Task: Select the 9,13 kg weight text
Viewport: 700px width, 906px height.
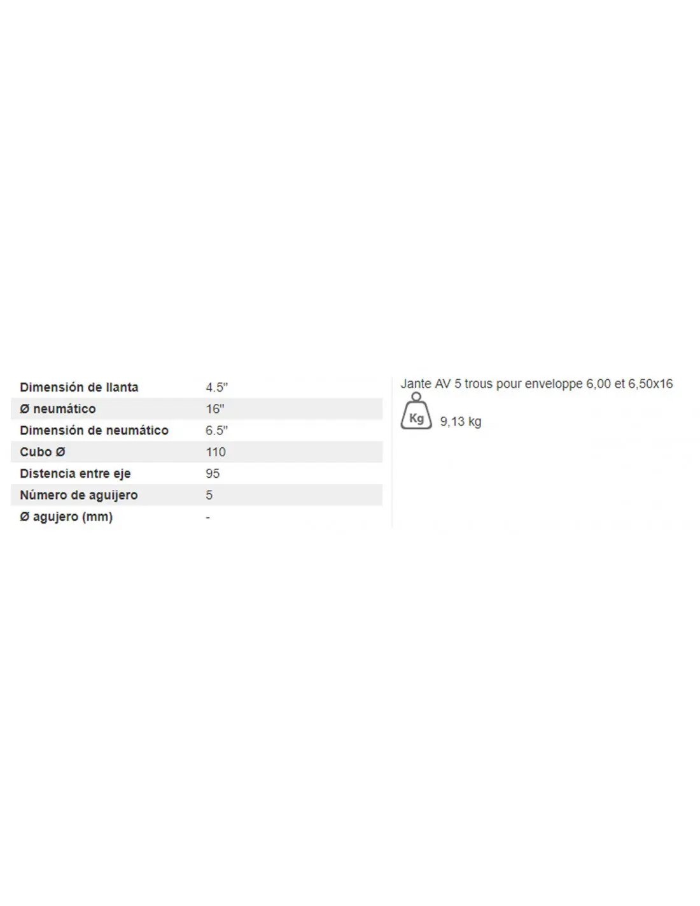Action: (461, 422)
